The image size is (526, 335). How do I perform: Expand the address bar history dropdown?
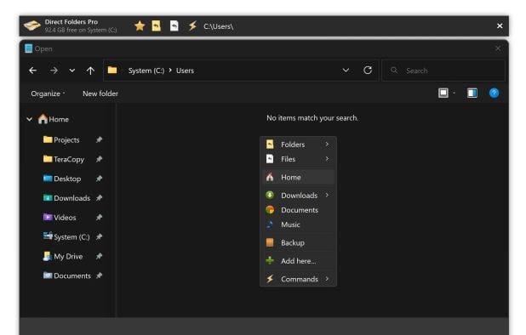[x=346, y=71]
